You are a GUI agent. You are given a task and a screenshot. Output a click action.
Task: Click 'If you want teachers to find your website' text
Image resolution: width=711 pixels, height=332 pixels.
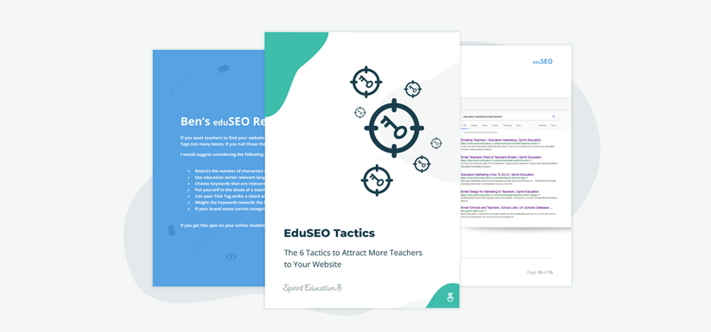tap(222, 137)
